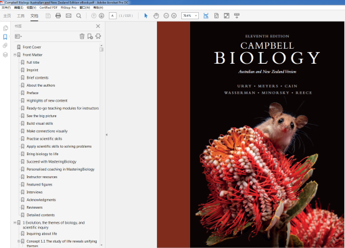Collapse the Front Matter bookmark group
The width and height of the screenshot is (345, 248).
click(x=15, y=55)
